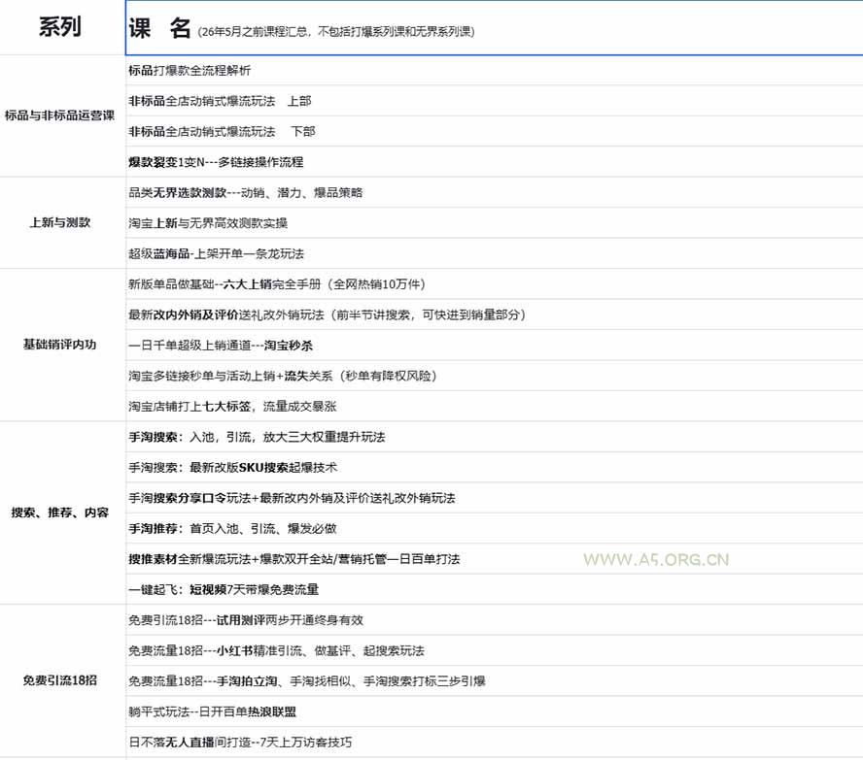This screenshot has height=760, width=863.
Task: Click the cell 一日千单超级上销通道---淘宝秒杀
Action: point(495,346)
